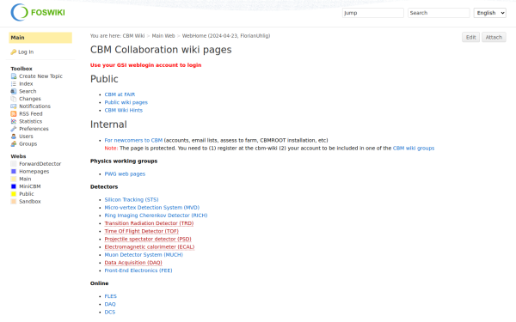Click WebHome in the breadcrumb

pyautogui.click(x=194, y=36)
